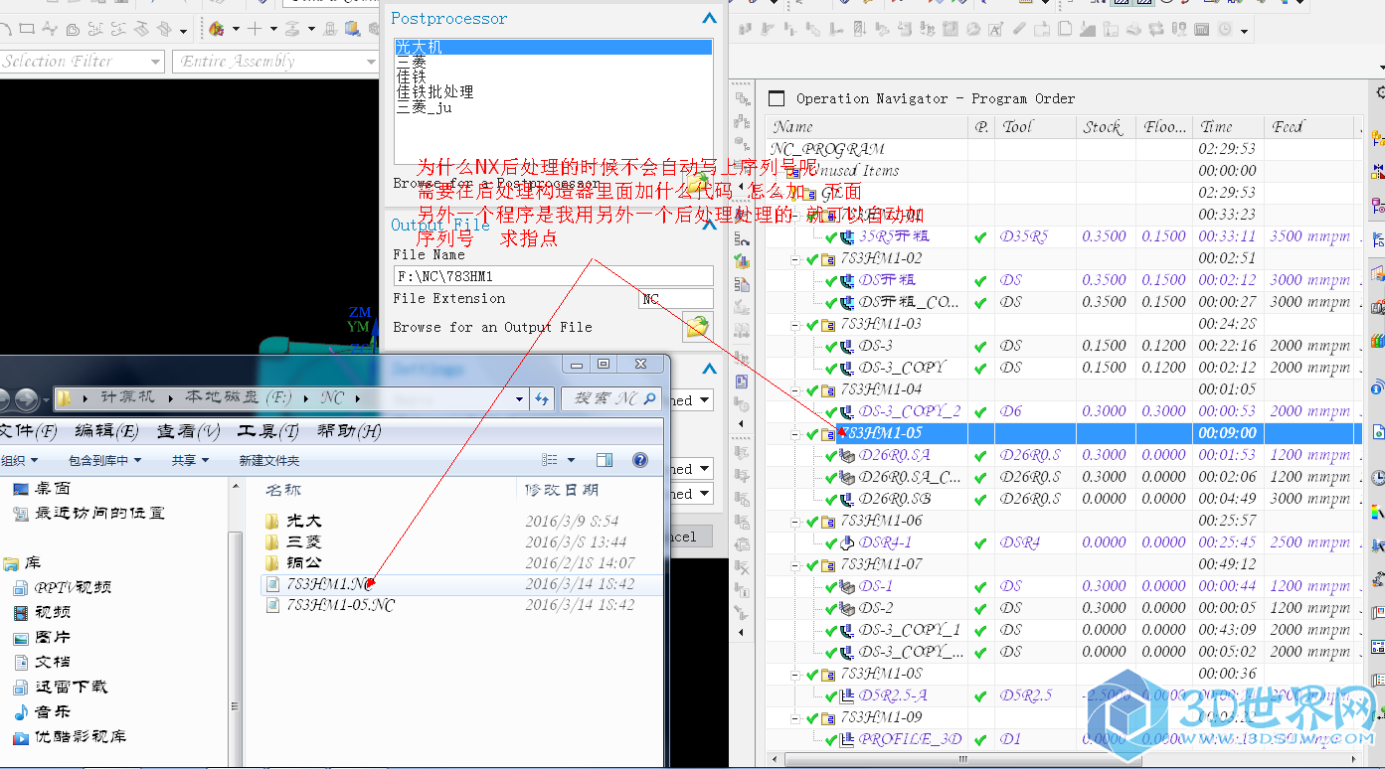1385x769 pixels.
Task: Open the 包含到库中 dropdown in Explorer
Action: (105, 460)
